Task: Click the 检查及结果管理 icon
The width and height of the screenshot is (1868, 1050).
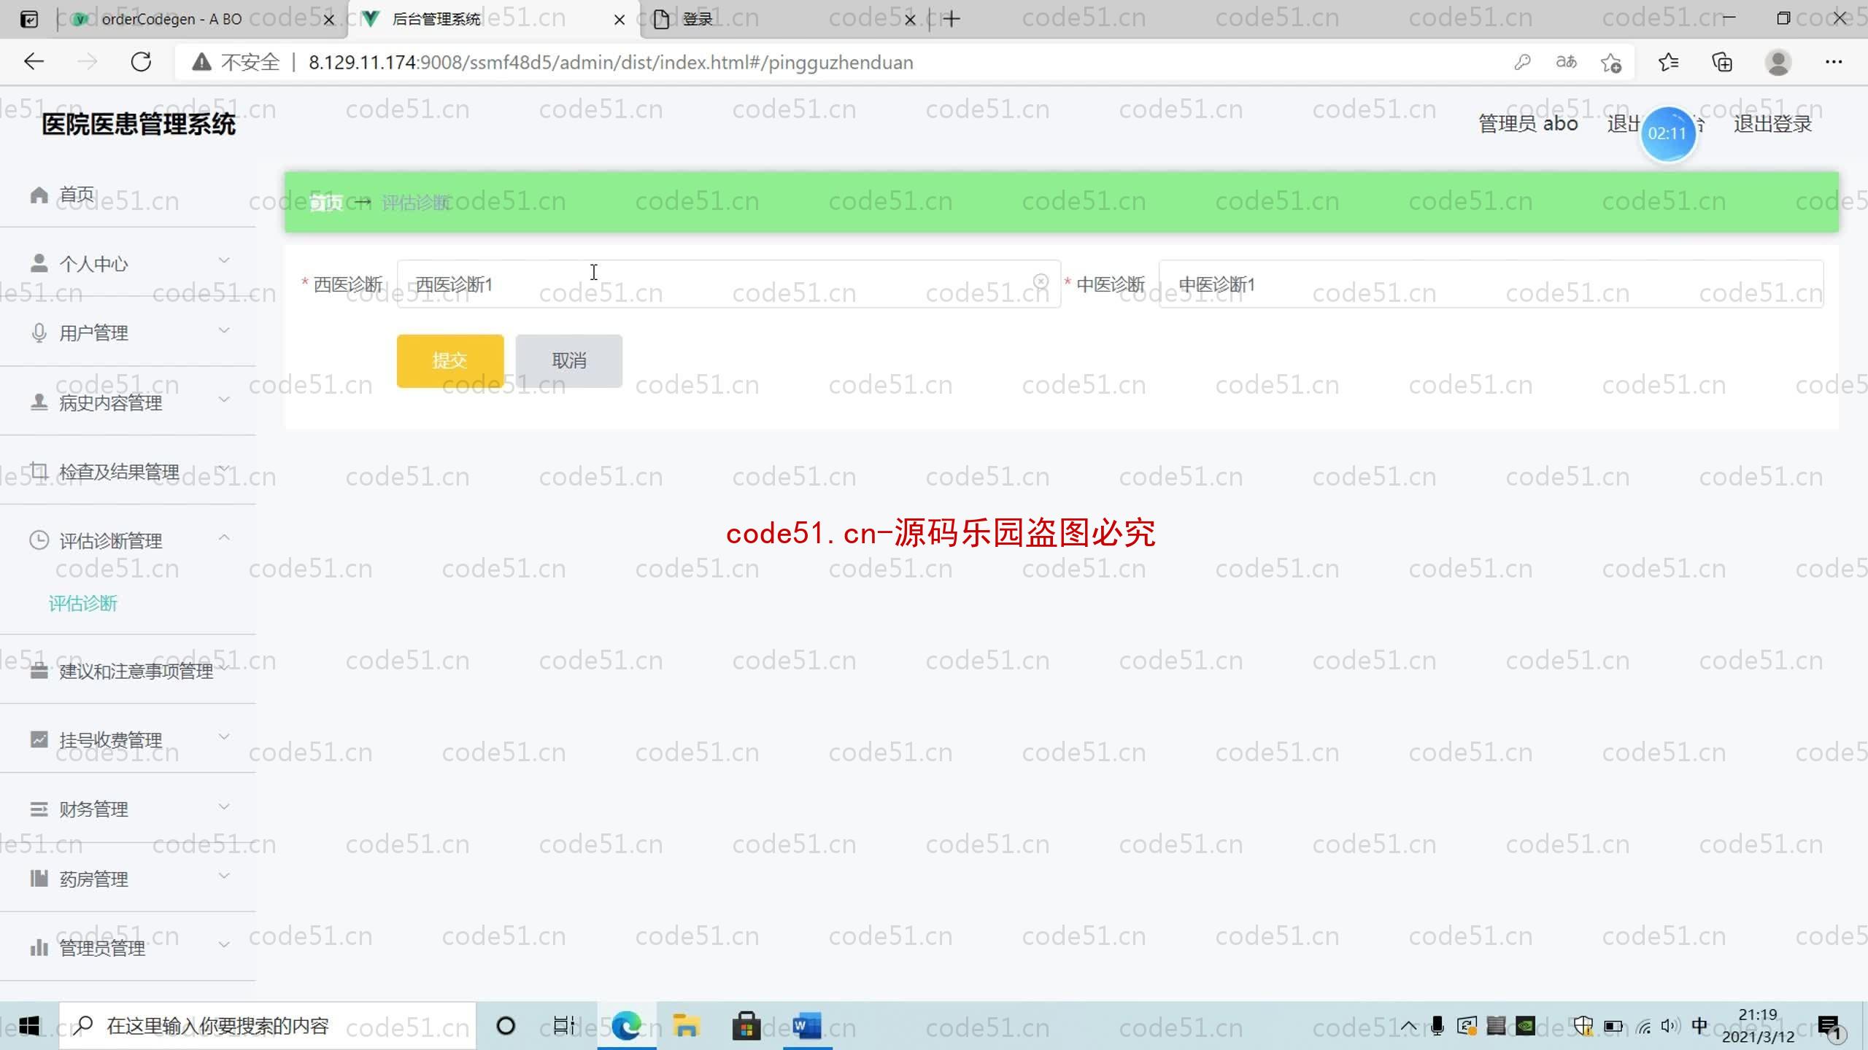Action: coord(39,471)
